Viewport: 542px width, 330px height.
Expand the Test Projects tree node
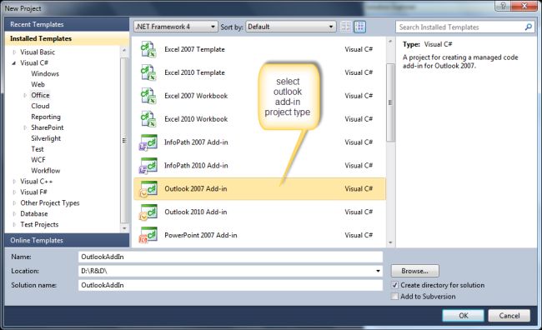(14, 225)
